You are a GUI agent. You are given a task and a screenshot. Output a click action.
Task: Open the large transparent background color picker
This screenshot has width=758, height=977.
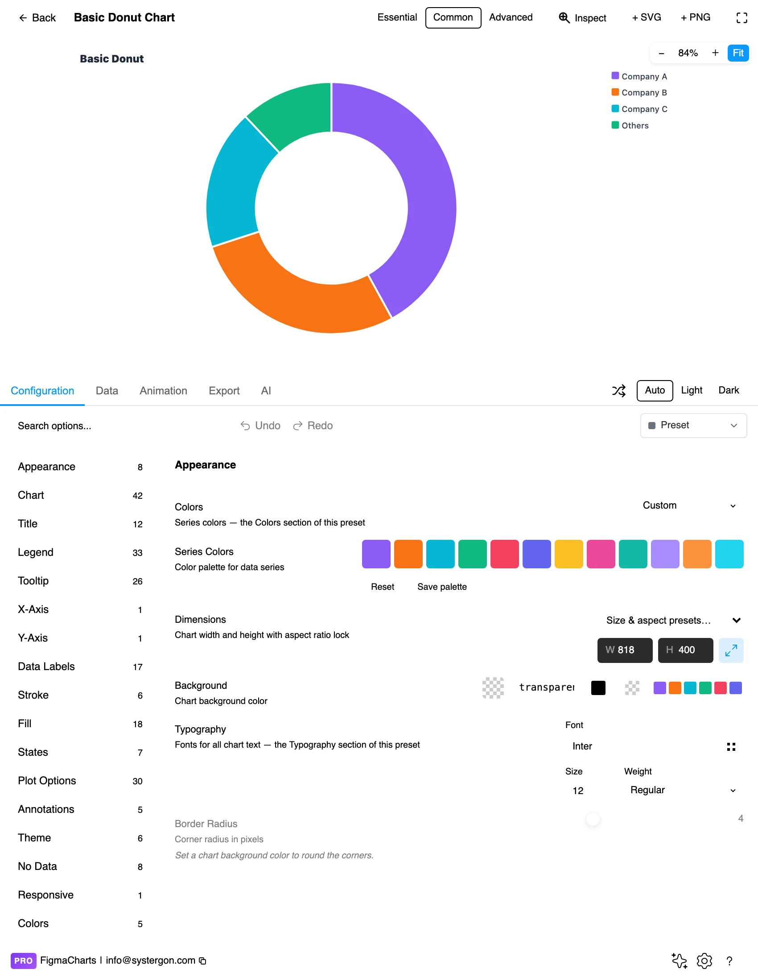(x=493, y=688)
